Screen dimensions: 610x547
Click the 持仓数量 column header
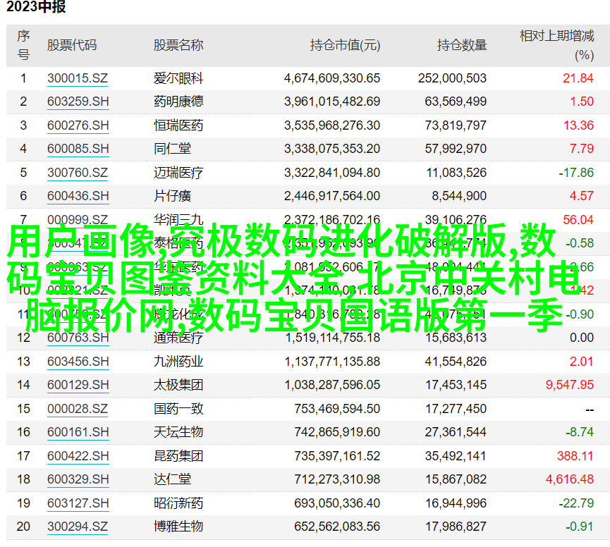click(462, 45)
